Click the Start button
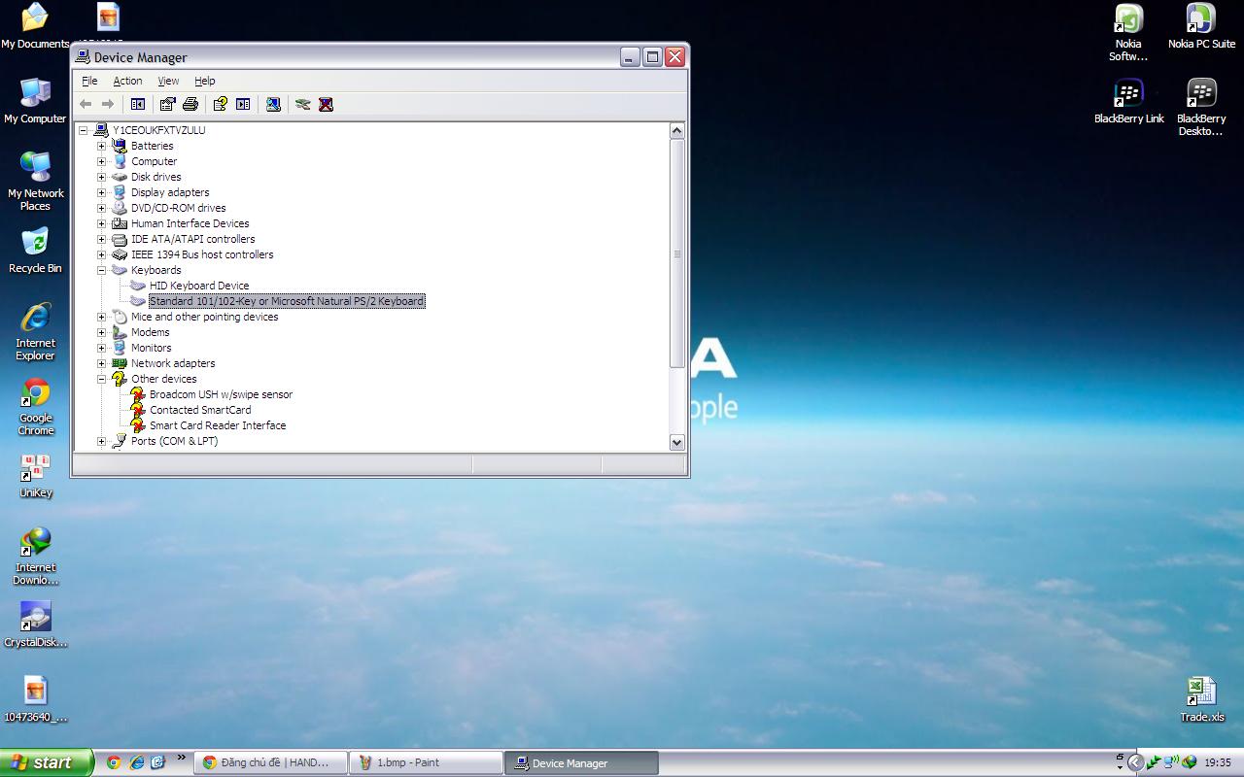The width and height of the screenshot is (1244, 777). (45, 762)
